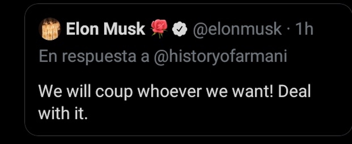Visit the @elonmusk handle link
Viewport: 352px width, 144px height.
coord(237,29)
